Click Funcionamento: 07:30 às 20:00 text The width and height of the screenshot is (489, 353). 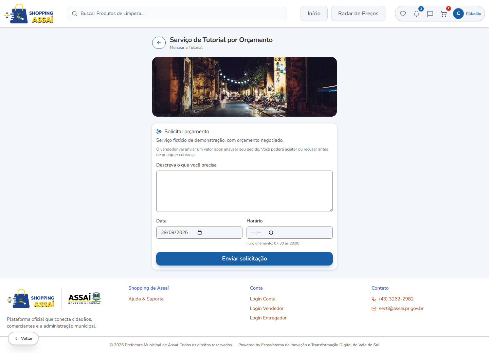273,243
